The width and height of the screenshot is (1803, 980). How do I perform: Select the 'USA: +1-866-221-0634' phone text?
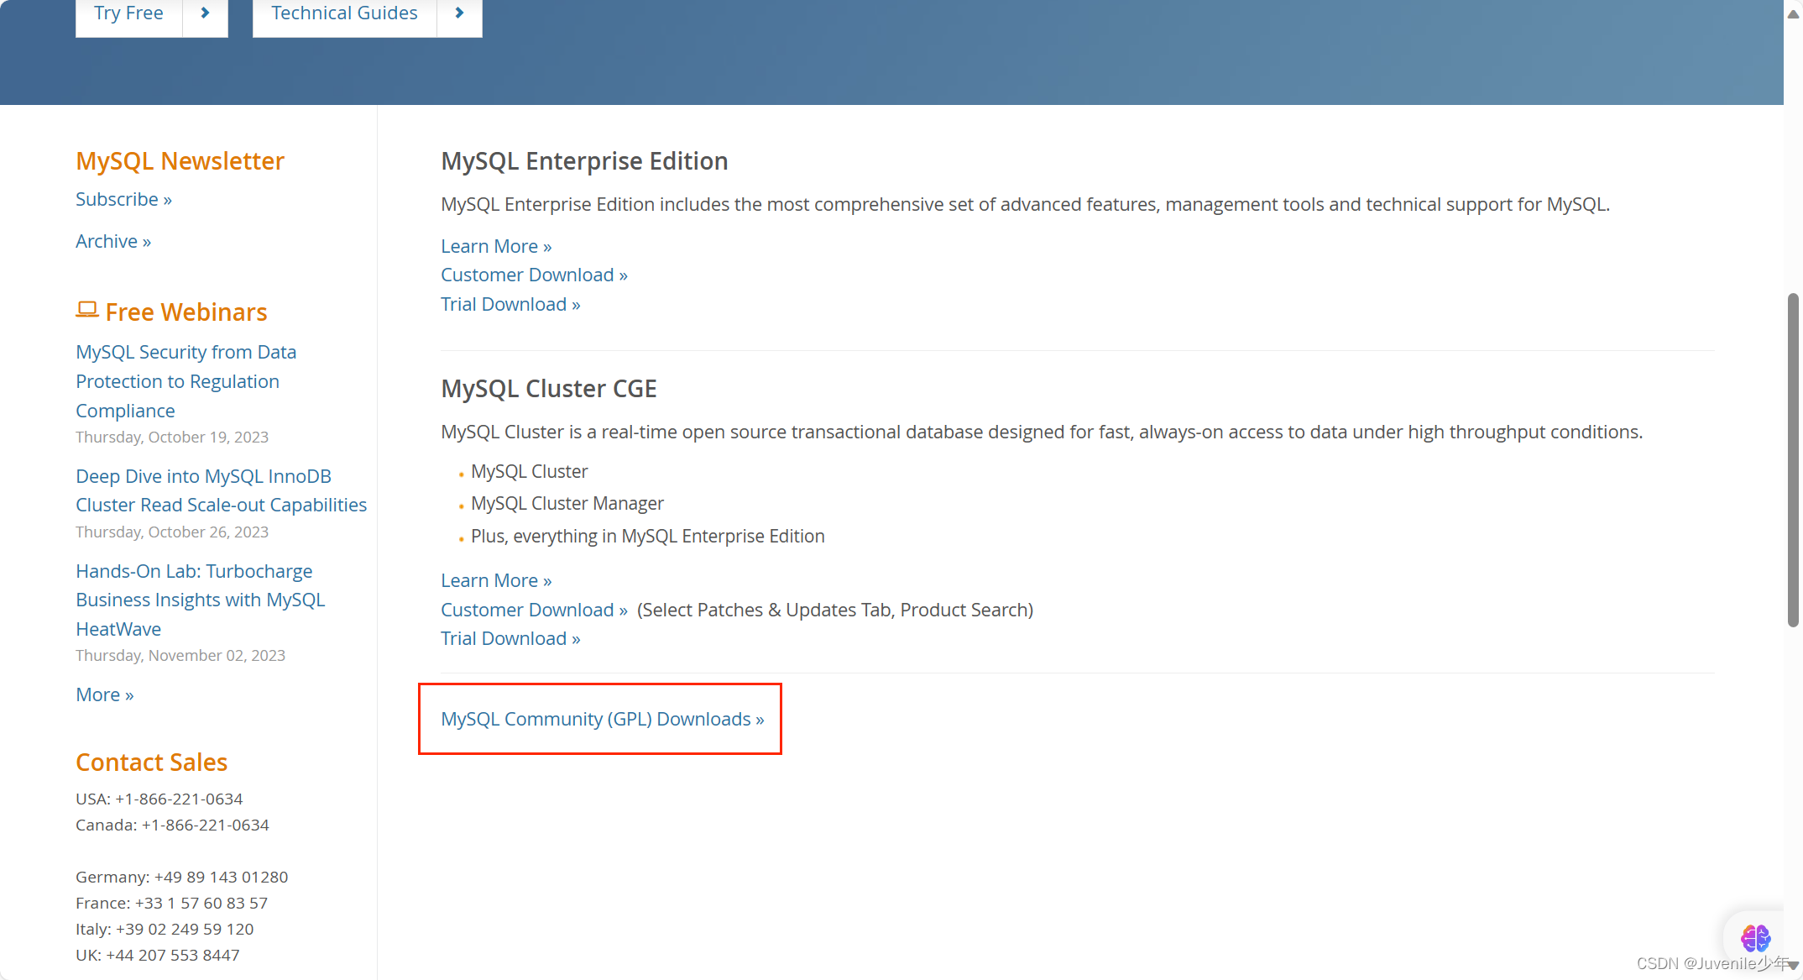pos(159,799)
